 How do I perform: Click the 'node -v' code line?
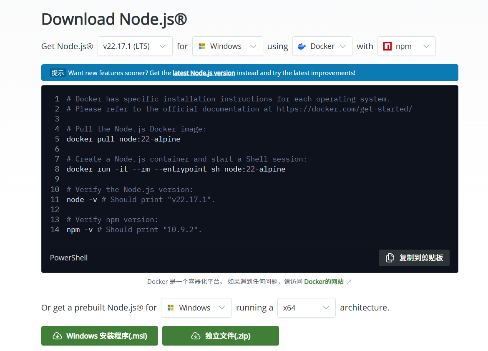tap(141, 199)
